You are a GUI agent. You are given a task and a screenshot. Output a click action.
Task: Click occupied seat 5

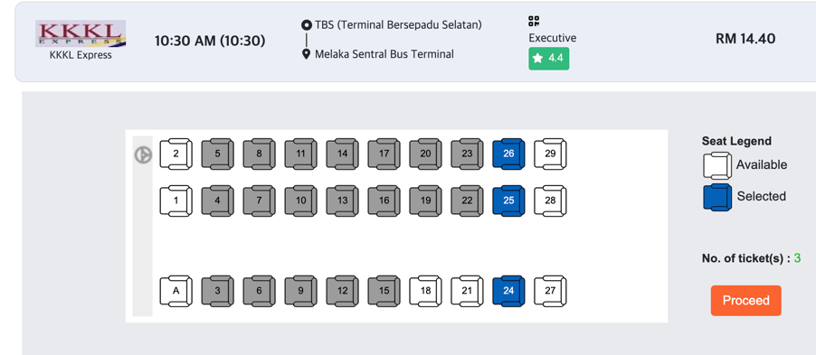[217, 154]
